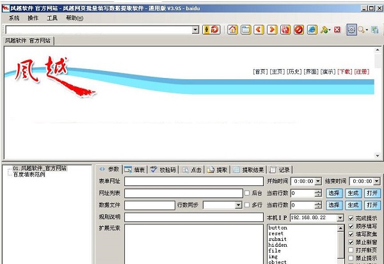This screenshot has height=264, width=384.
Task: Open the [历史] link on webpage
Action: point(294,72)
